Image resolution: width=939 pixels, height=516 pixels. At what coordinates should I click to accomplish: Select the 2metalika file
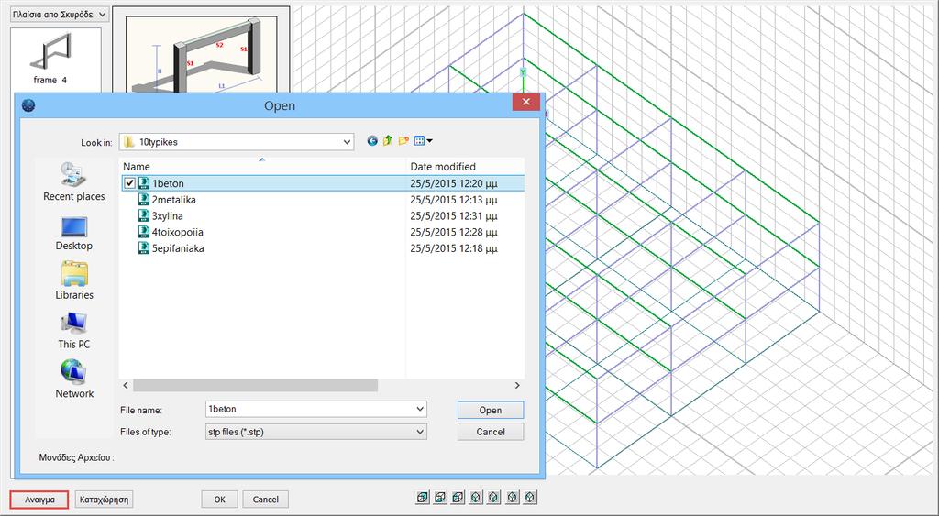pyautogui.click(x=173, y=199)
